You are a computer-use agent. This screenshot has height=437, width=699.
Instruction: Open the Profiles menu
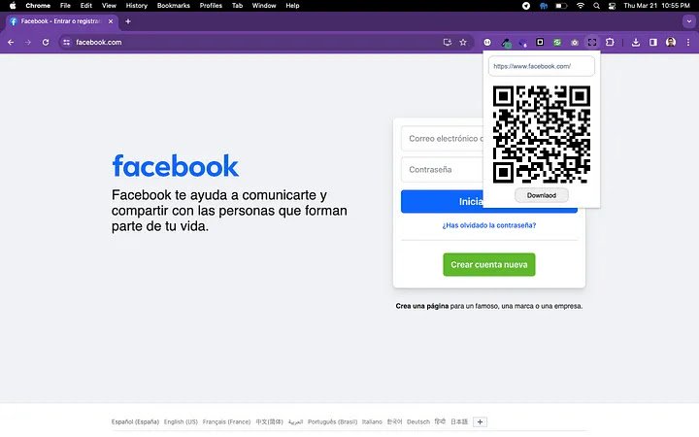[x=211, y=6]
